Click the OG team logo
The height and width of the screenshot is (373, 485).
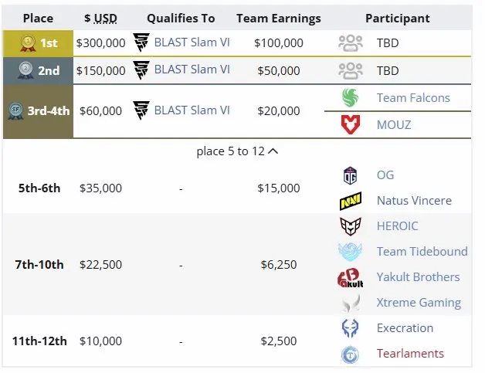tap(350, 175)
